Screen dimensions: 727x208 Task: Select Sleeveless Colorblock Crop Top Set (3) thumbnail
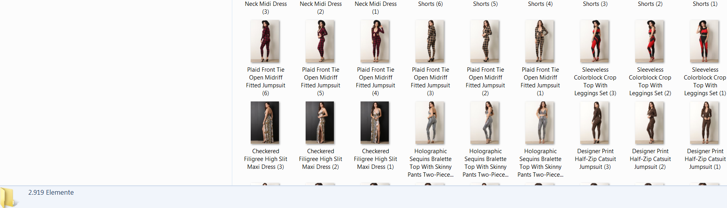click(x=595, y=42)
